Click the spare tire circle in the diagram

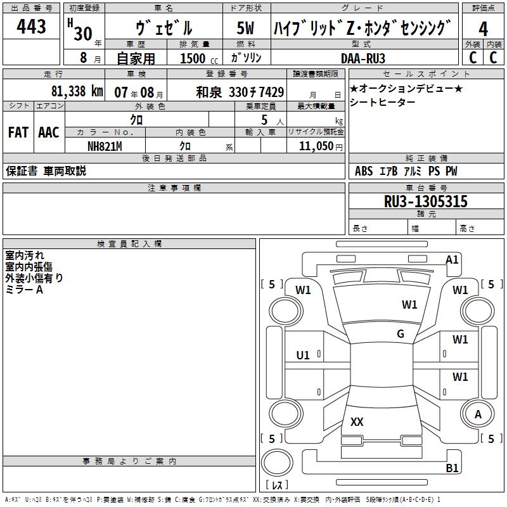point(277,463)
